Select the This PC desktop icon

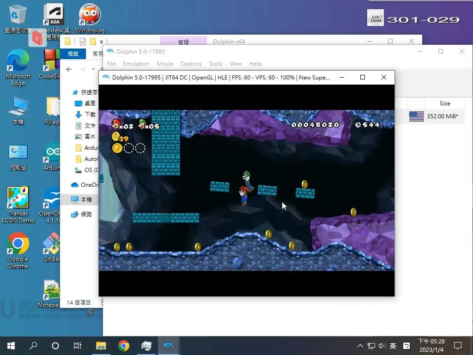[18, 111]
